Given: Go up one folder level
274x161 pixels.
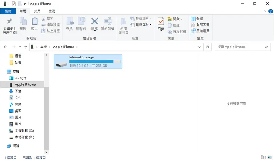Looking at the screenshot, I should click(26, 47).
